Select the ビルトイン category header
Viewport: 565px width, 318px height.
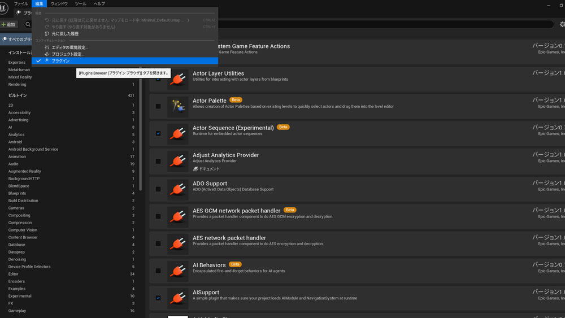coord(18,95)
